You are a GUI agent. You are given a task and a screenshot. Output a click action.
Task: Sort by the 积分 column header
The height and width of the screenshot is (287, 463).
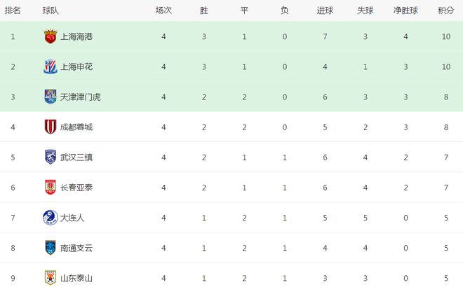(446, 10)
